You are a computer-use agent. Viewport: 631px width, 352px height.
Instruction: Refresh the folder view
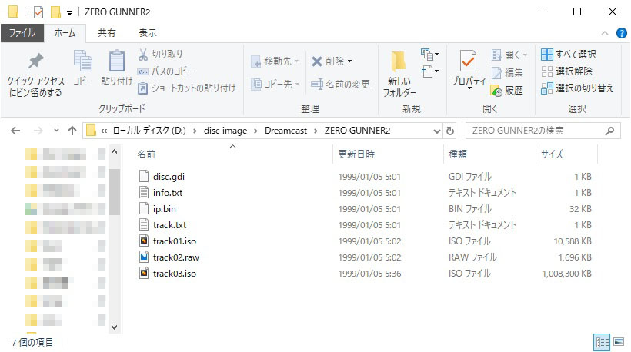pyautogui.click(x=450, y=131)
